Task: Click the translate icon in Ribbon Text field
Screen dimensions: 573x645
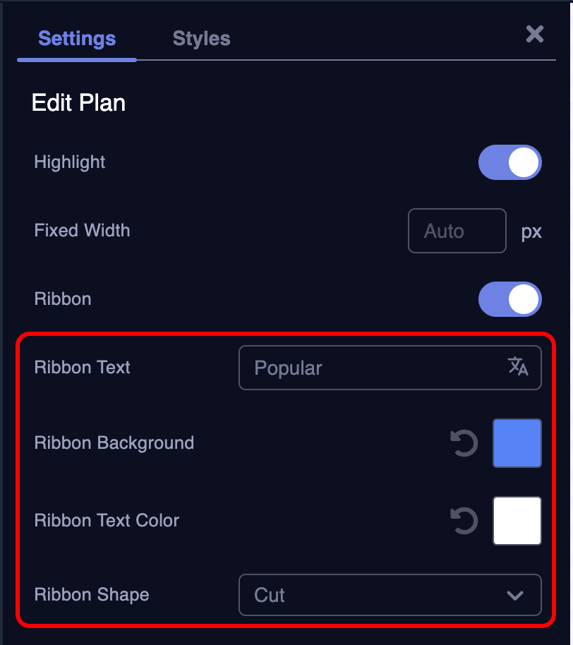Action: coord(518,366)
